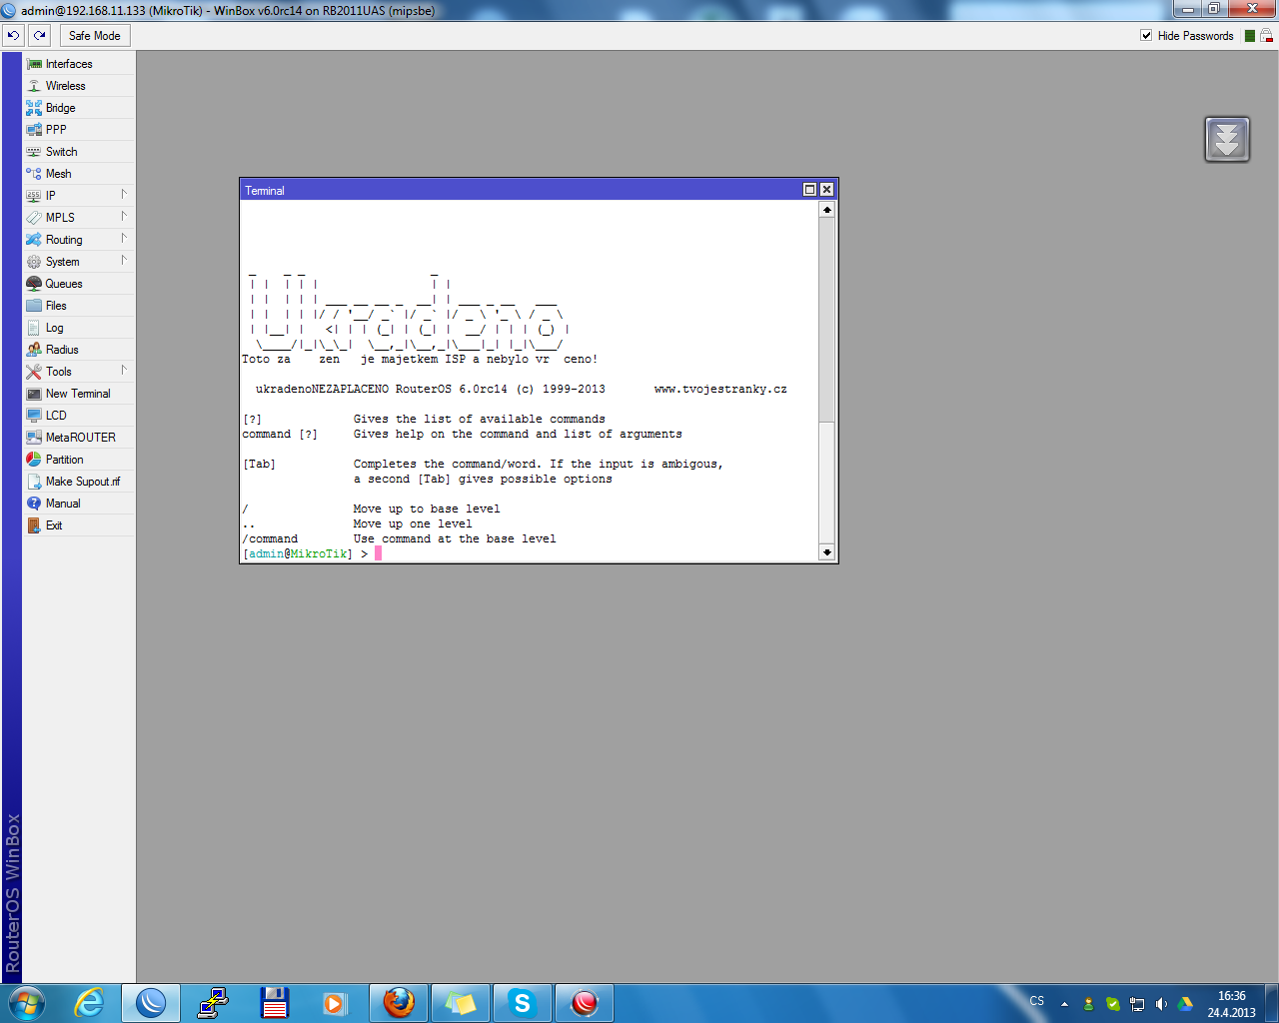
Task: Click the Bridge icon in sidebar
Action: coord(34,108)
